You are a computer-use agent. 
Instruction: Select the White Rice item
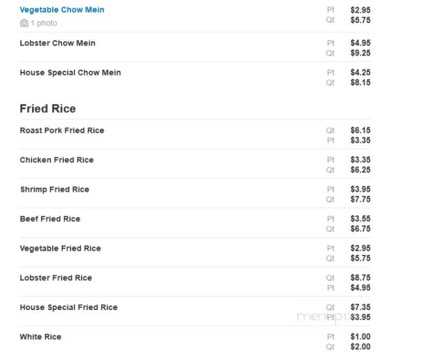click(40, 337)
